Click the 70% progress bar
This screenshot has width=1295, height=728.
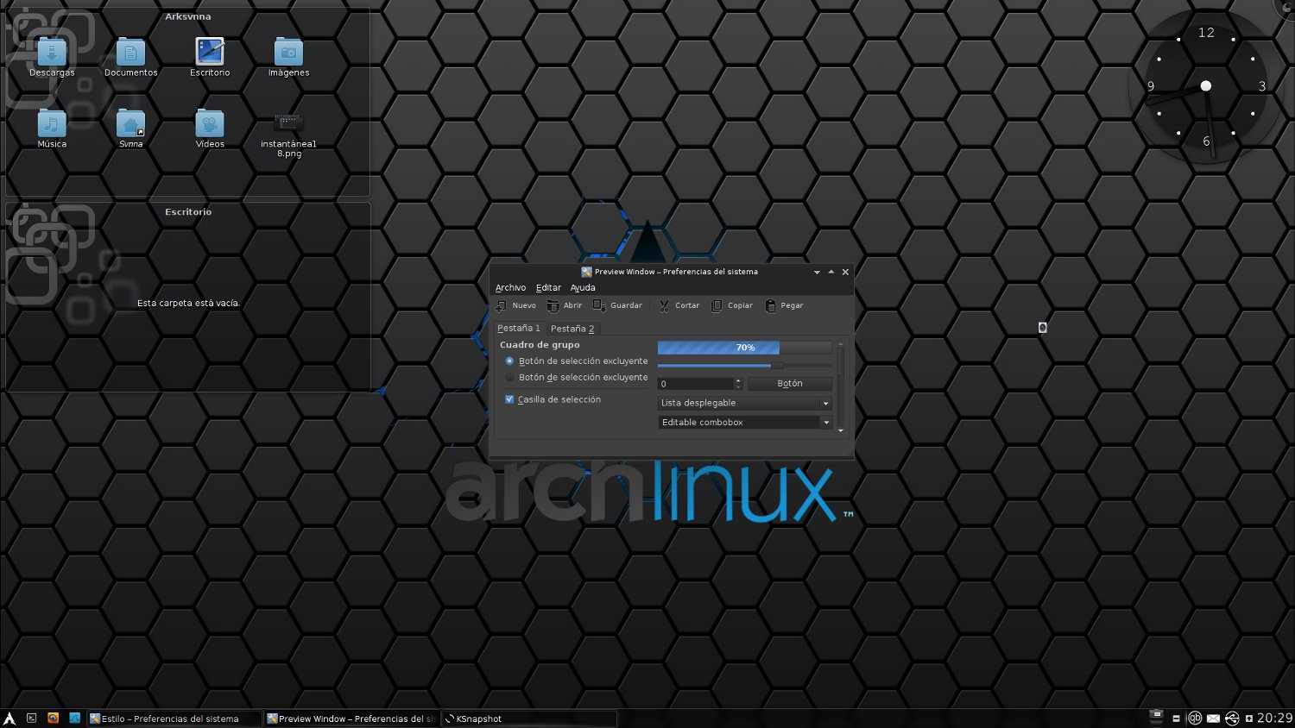tap(744, 348)
